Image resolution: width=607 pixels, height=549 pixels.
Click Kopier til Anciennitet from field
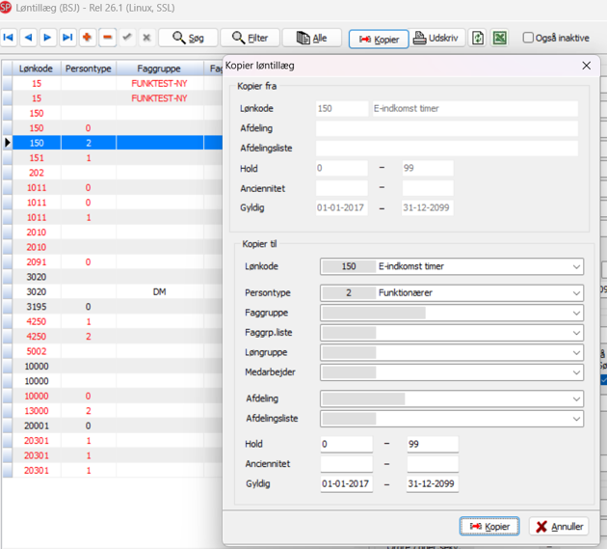(347, 464)
